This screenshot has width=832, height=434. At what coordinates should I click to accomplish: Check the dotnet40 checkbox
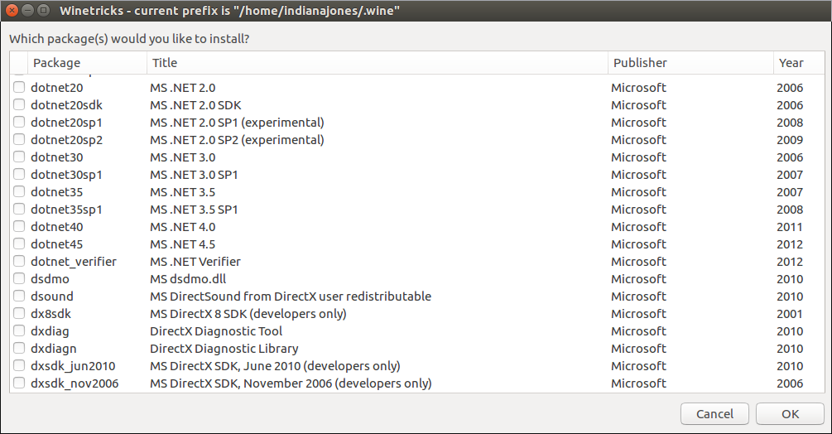(19, 227)
